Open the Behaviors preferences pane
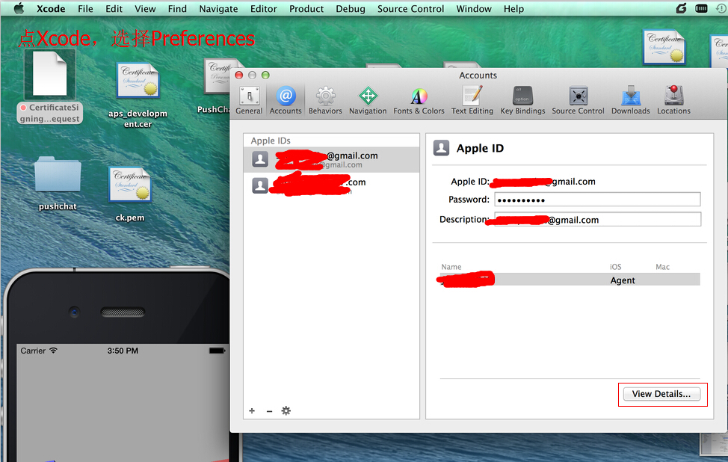 tap(325, 100)
